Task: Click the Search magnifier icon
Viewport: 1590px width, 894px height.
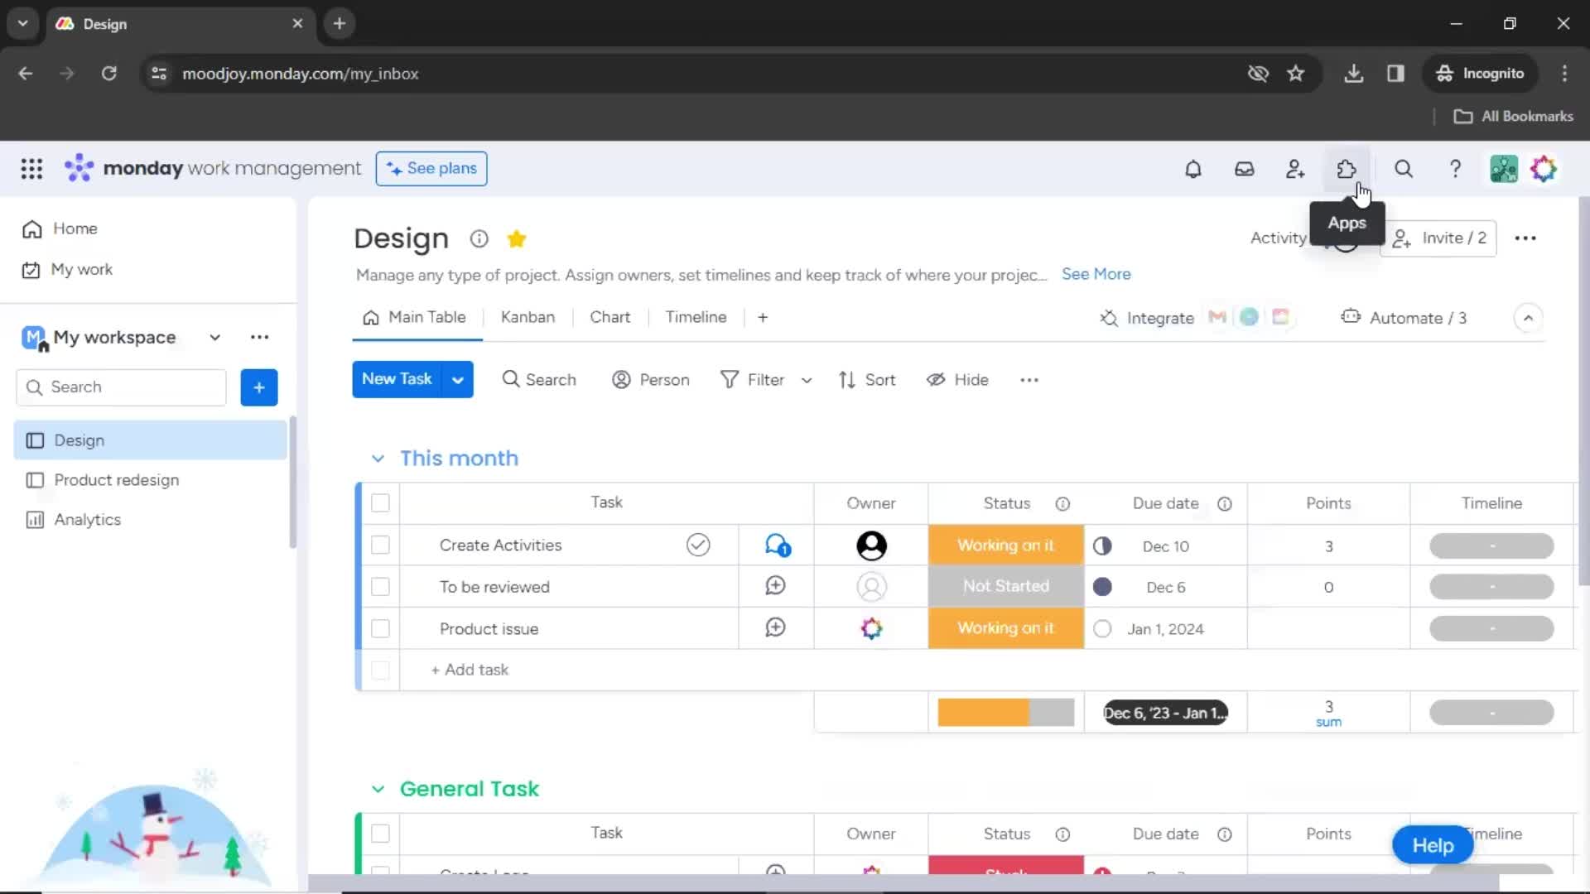Action: click(x=1404, y=168)
